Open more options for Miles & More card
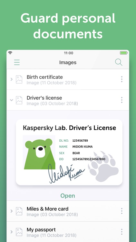The height and width of the screenshot is (242, 136). point(122,211)
